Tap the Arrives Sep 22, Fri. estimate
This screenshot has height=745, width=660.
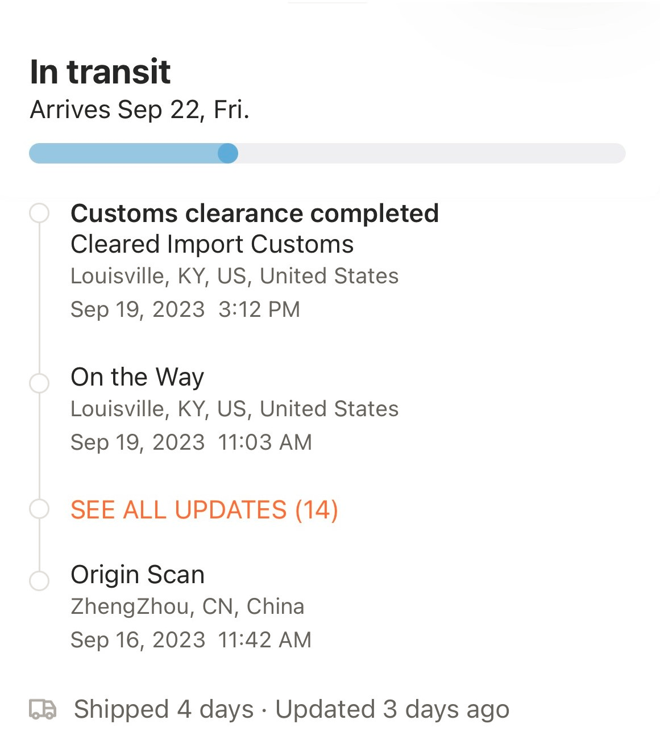pos(140,110)
